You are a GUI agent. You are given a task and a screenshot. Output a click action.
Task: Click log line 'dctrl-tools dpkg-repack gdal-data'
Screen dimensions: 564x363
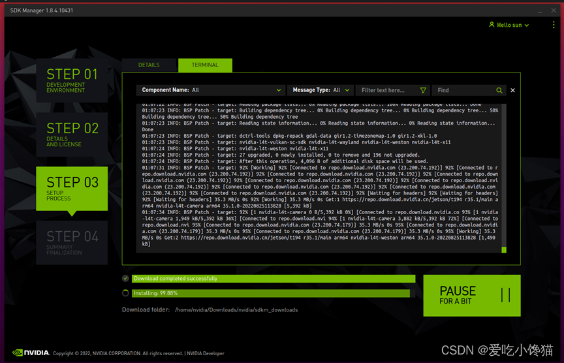click(290, 136)
